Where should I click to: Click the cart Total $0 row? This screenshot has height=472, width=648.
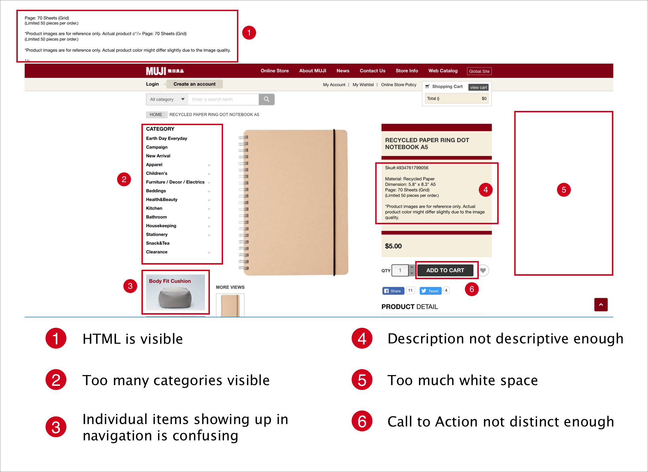[457, 99]
